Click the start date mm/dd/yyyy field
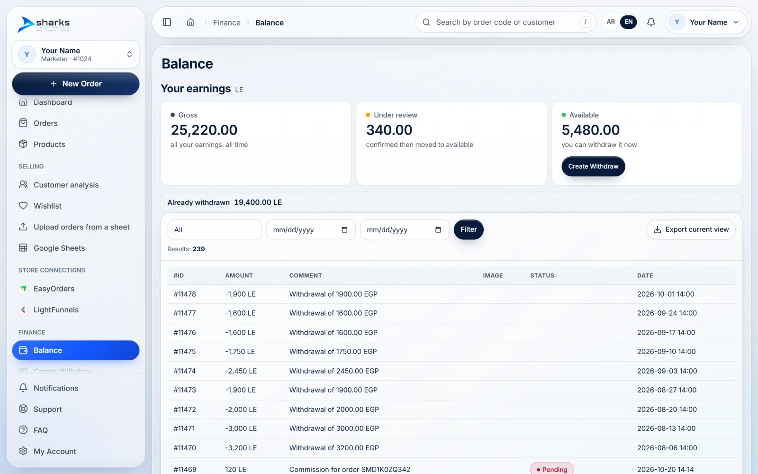Viewport: 758px width, 474px height. (x=311, y=230)
